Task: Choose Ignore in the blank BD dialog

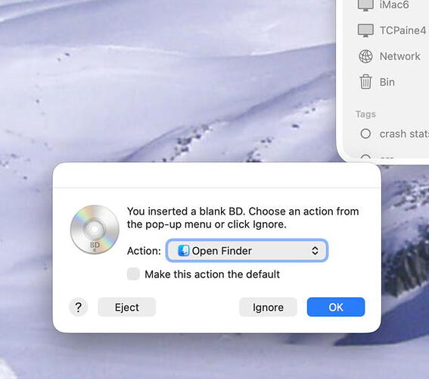Action: coord(268,307)
